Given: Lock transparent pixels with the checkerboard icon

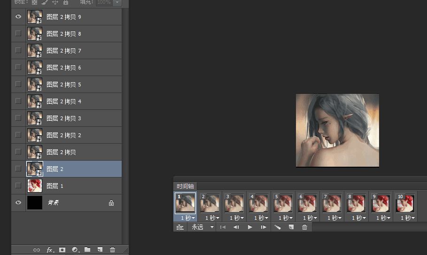Looking at the screenshot, I should [34, 2].
